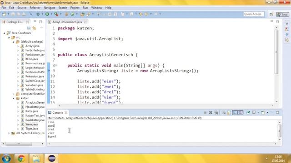This screenshot has height=163, width=291.
Task: Click the Remove Launch X icon in Console
Action: point(211,113)
